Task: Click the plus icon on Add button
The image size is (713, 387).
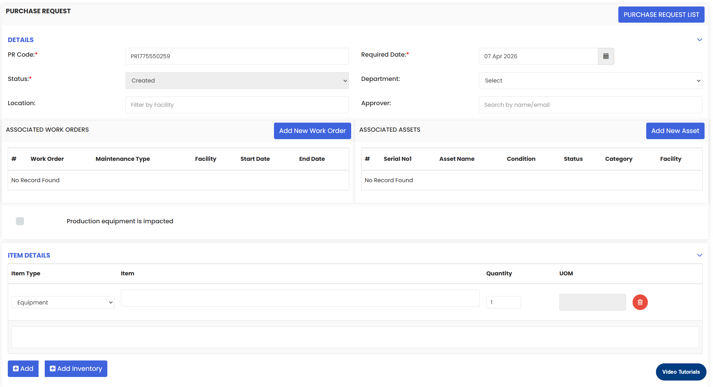Action: point(16,369)
